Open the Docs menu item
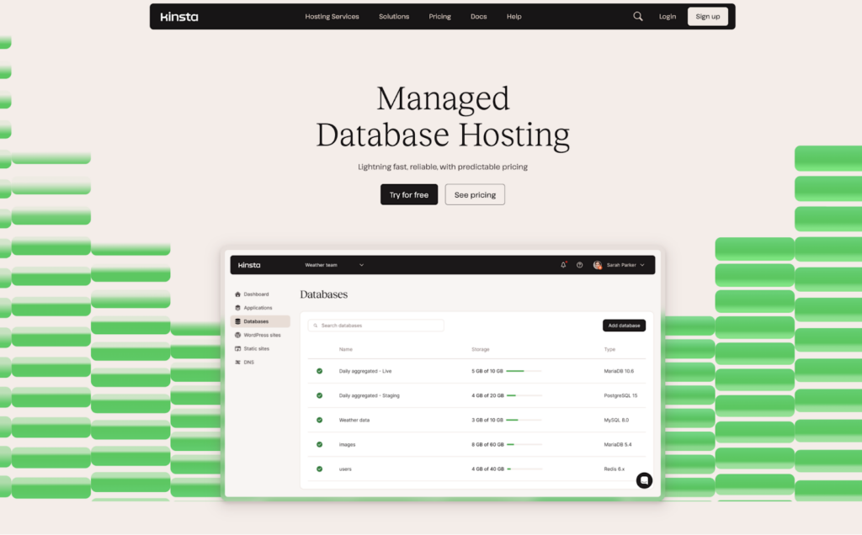This screenshot has width=862, height=535. [478, 16]
